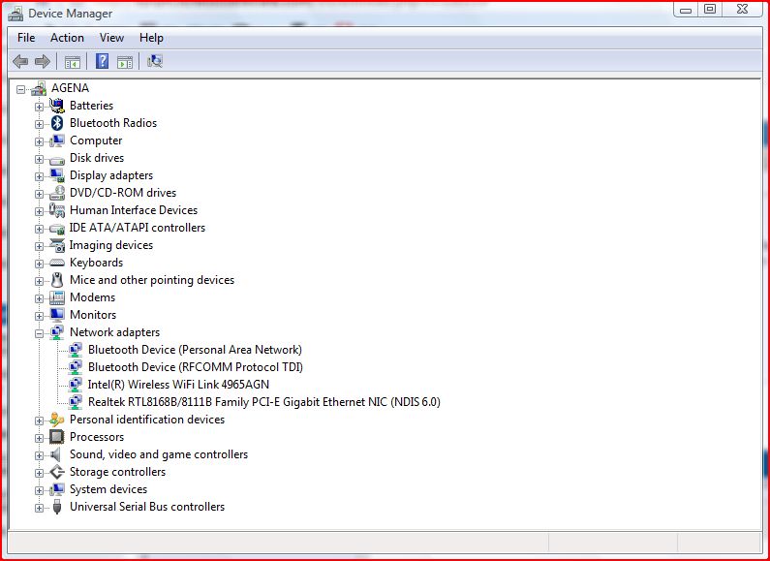Open the View menu
The height and width of the screenshot is (561, 770).
coord(111,38)
